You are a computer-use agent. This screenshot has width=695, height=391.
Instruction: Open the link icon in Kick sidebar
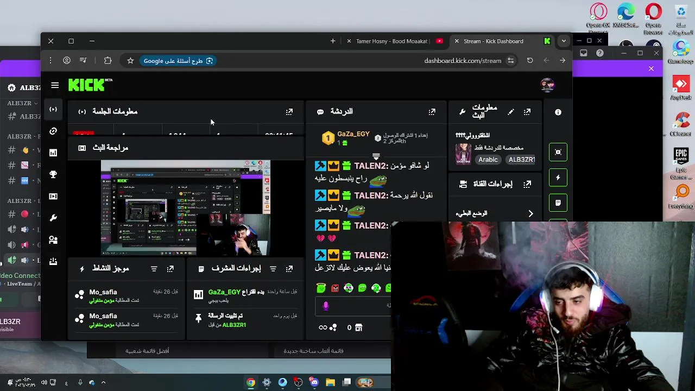tap(53, 131)
